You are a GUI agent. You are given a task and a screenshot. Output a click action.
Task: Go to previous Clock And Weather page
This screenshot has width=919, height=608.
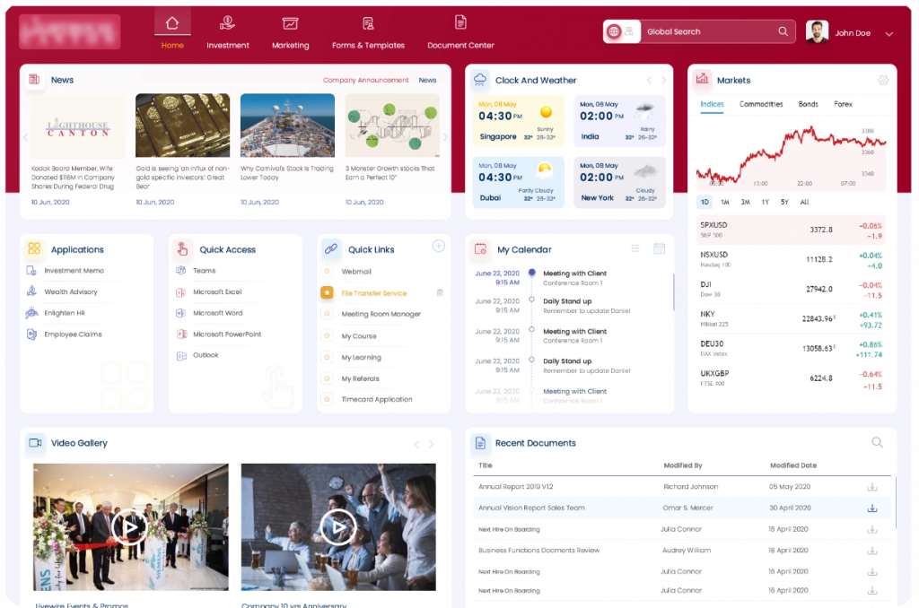[649, 80]
